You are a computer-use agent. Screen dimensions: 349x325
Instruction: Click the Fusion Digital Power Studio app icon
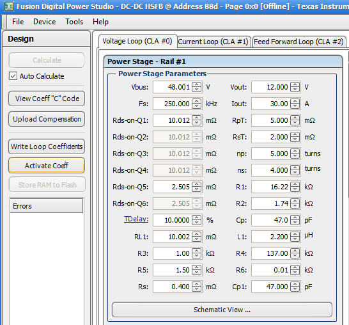point(9,6)
